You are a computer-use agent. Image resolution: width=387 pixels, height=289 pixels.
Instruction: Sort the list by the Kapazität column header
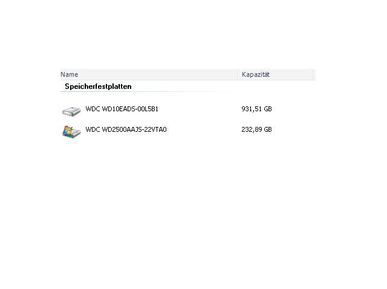[x=276, y=74]
